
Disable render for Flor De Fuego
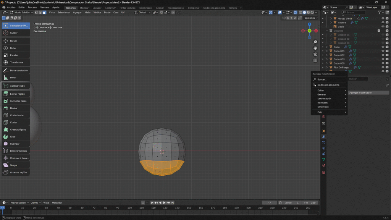387,67
